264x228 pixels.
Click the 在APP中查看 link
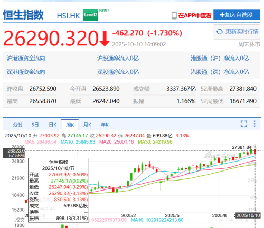195,15
